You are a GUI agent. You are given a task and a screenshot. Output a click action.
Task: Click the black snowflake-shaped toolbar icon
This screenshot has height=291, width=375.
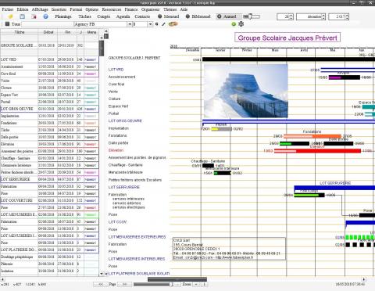[241, 24]
